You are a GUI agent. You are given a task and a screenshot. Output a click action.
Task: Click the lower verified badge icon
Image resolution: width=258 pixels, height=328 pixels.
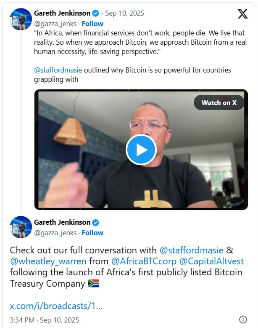click(x=96, y=222)
